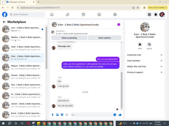Screen dimensions: 169x126
Task: Click the large listing avatar in the right panel
Action: (145, 27)
